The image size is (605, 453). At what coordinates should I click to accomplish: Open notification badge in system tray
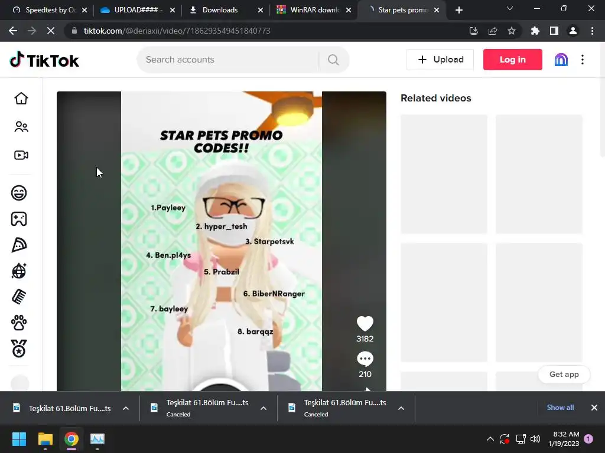click(x=588, y=439)
